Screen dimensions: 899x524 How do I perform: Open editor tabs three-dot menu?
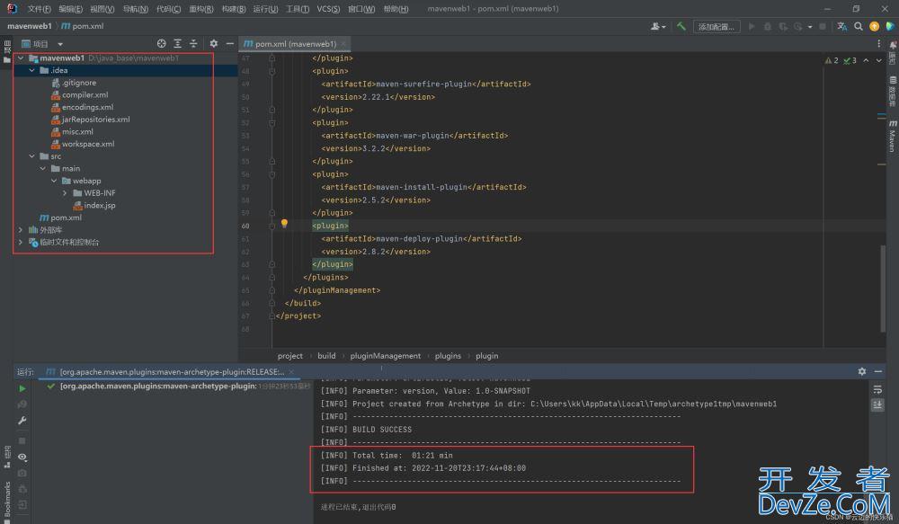click(x=879, y=43)
